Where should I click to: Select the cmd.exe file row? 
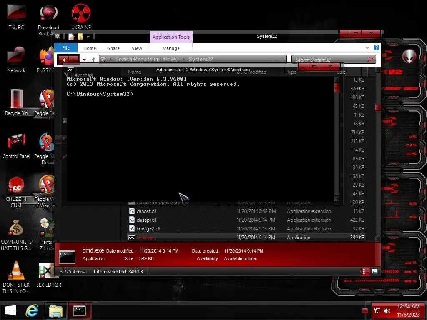point(246,237)
